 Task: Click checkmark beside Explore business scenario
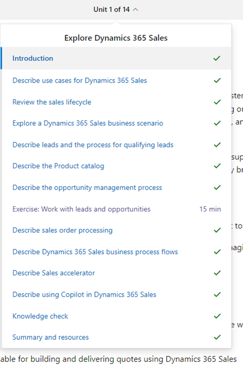click(x=217, y=123)
